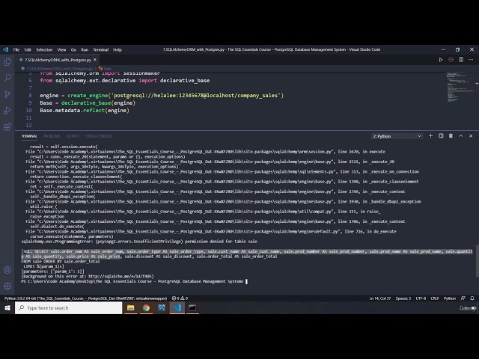Run Python file with play icon
The width and height of the screenshot is (479, 359).
click(x=441, y=60)
